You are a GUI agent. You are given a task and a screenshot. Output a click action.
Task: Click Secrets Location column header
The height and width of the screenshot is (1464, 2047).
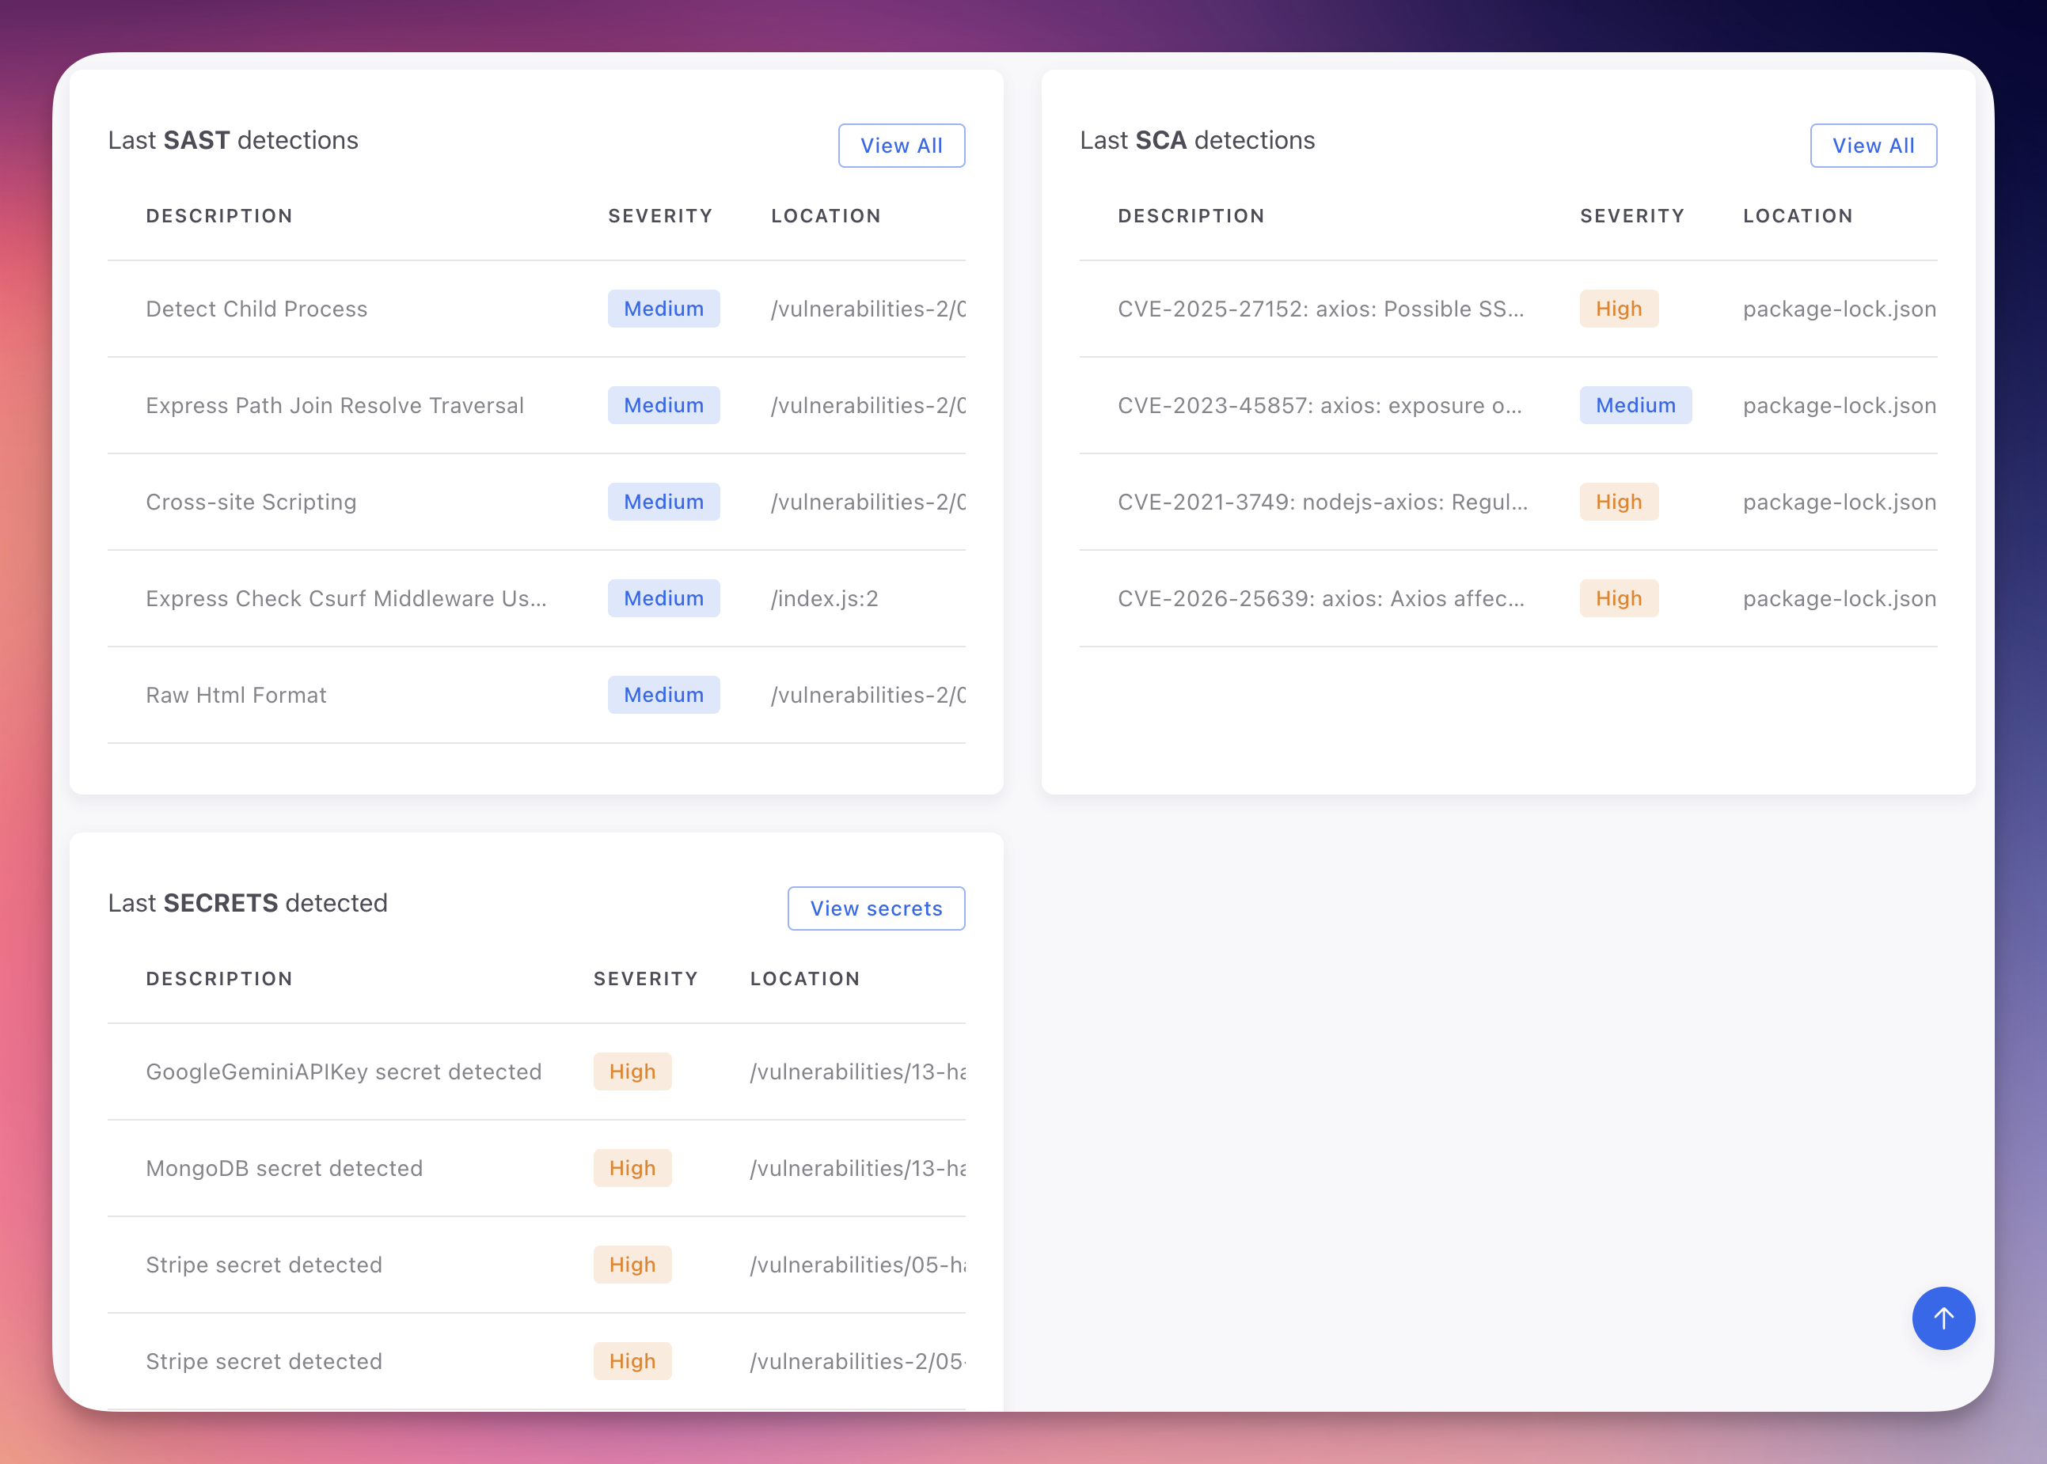(804, 979)
